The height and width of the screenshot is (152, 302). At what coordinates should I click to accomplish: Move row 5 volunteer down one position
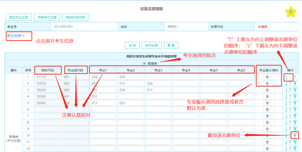(286, 103)
